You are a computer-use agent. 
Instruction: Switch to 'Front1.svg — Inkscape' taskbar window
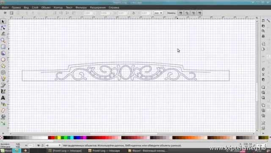click(x=104, y=151)
